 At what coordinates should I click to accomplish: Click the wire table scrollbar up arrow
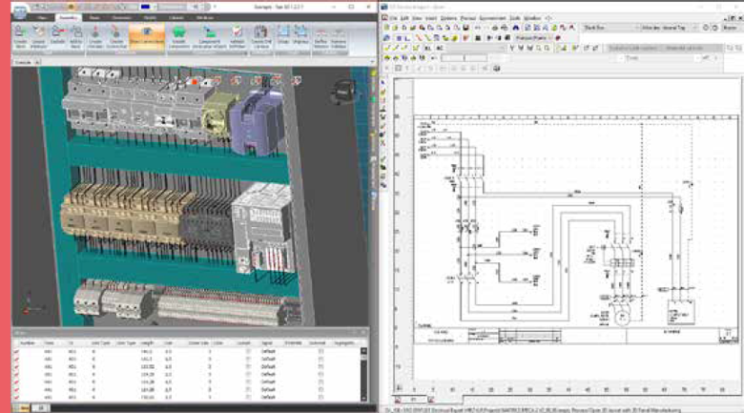pos(364,351)
